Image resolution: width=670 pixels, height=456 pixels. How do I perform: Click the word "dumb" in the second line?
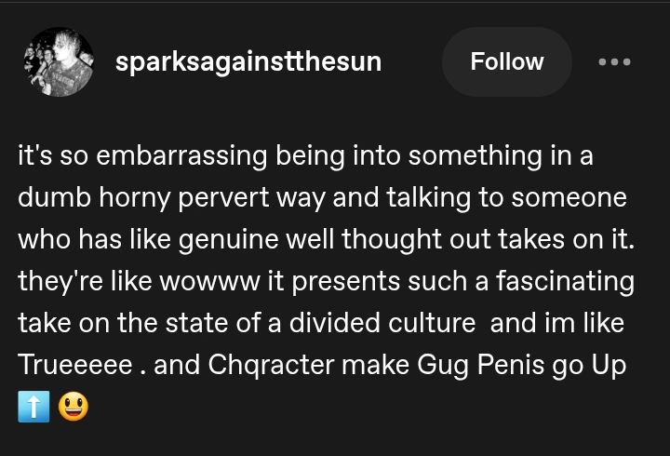pos(48,198)
